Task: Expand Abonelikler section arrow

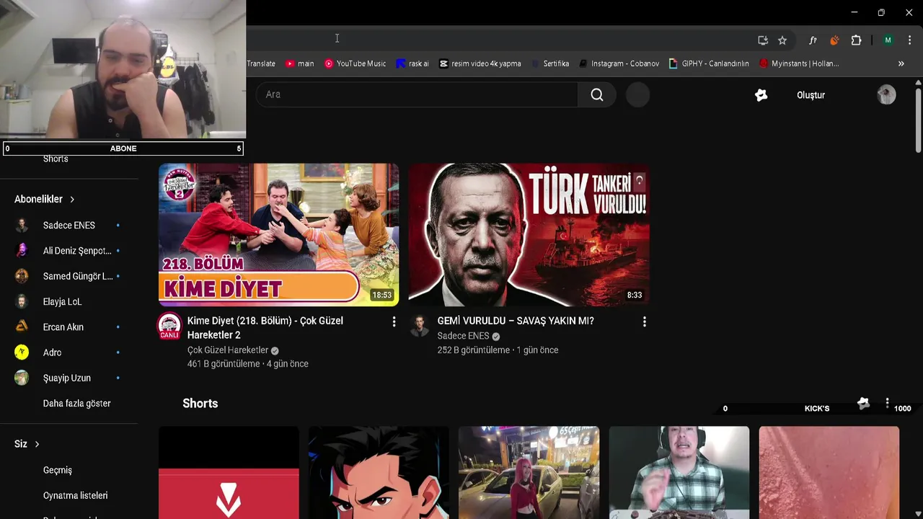Action: point(72,199)
